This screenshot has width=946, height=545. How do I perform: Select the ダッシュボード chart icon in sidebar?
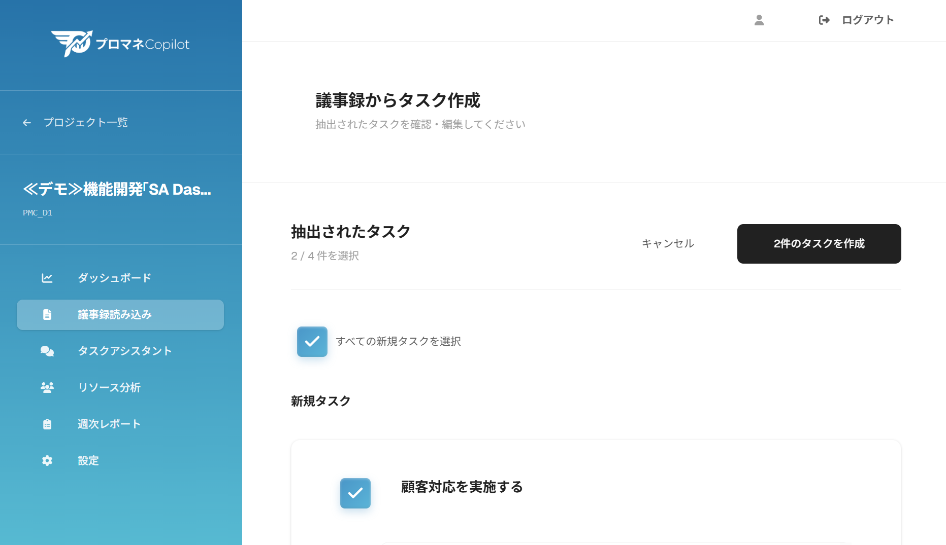pos(47,278)
